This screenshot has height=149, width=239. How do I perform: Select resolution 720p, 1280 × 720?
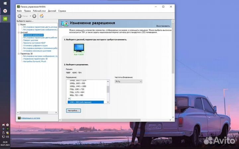coord(77,89)
